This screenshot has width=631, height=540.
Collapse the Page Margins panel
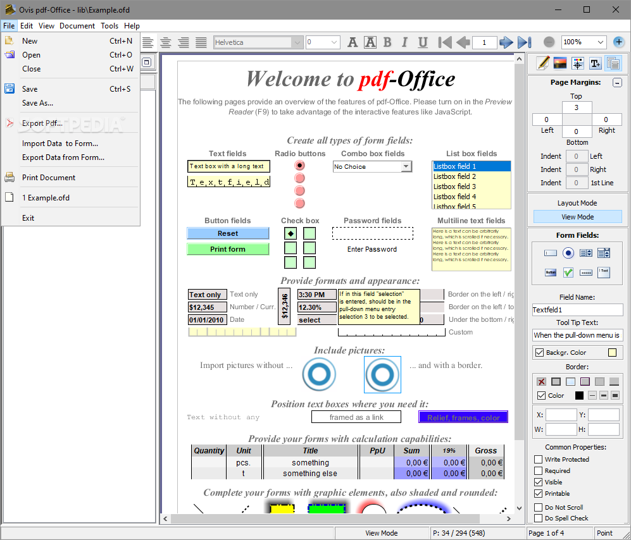tap(617, 82)
